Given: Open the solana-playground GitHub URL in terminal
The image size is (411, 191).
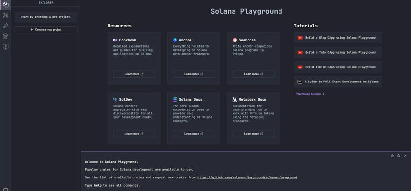Looking at the screenshot, I should click(x=247, y=177).
